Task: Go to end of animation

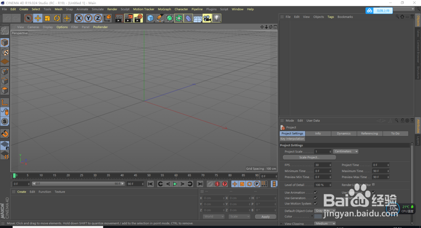Action: click(200, 184)
